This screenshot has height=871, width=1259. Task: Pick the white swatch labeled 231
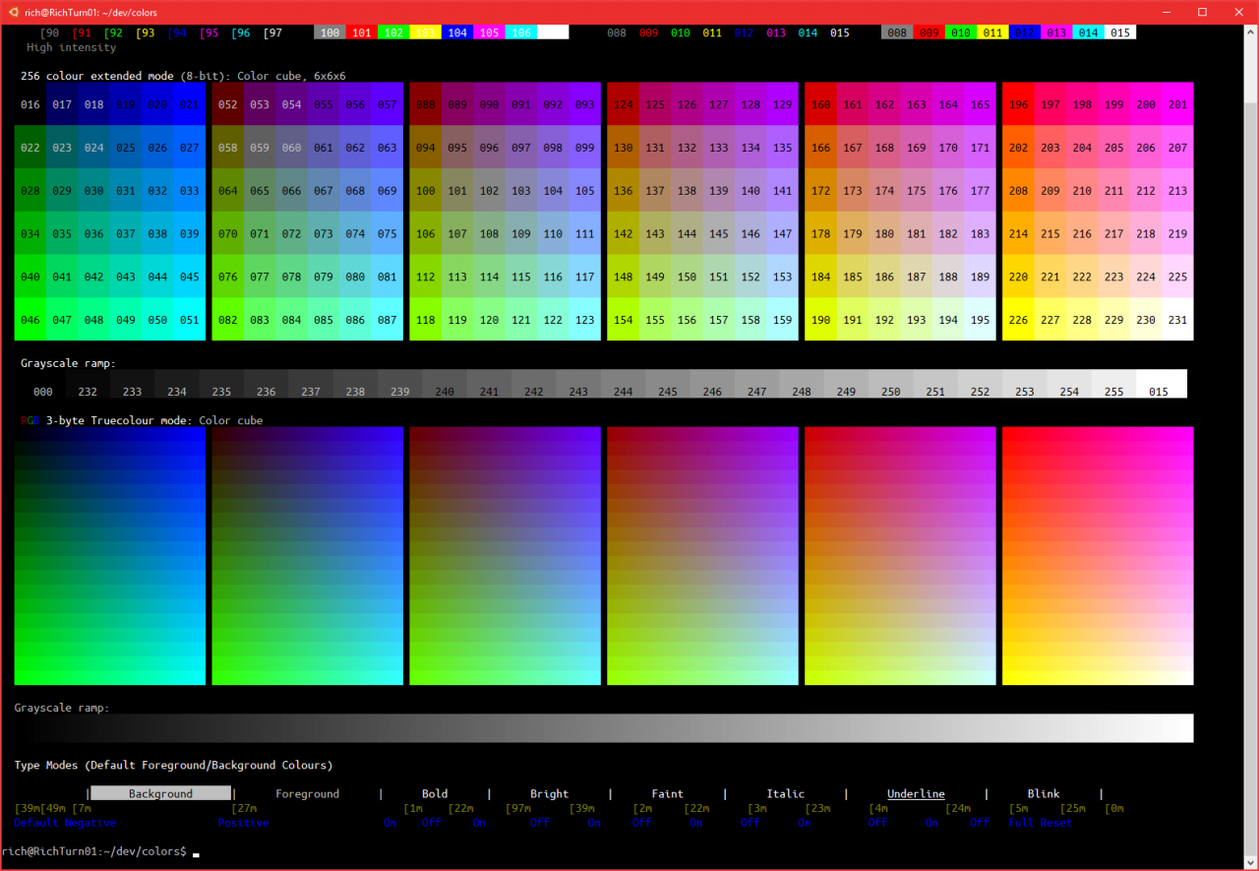1177,320
